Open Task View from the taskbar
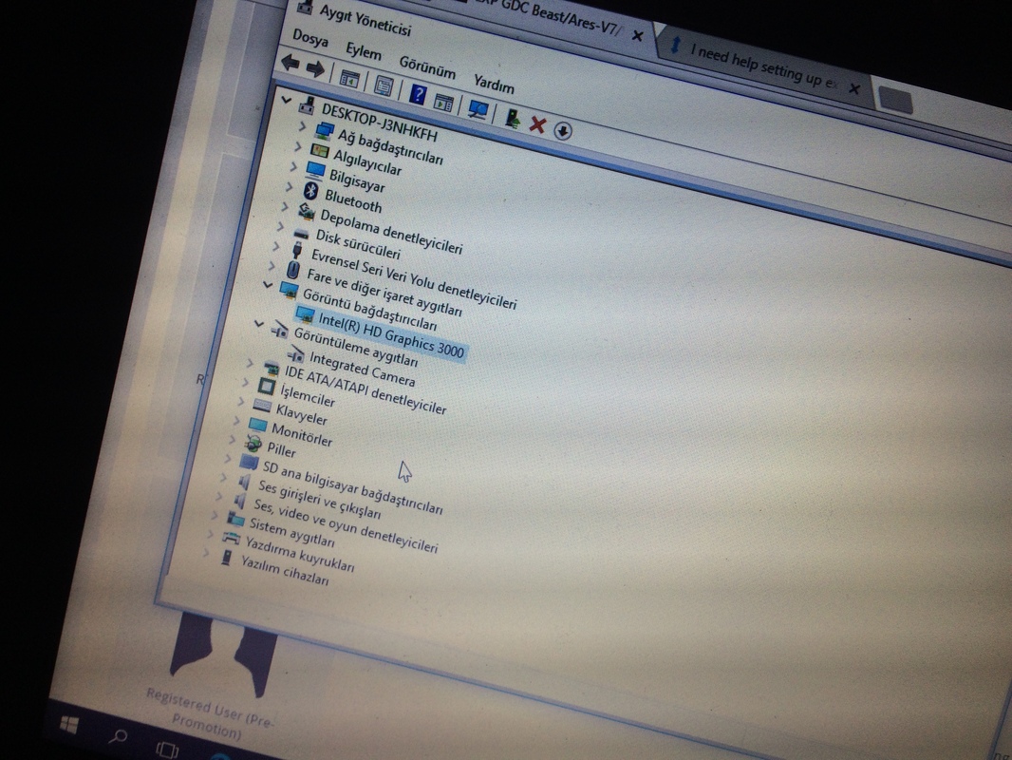This screenshot has width=1012, height=760. 167,749
